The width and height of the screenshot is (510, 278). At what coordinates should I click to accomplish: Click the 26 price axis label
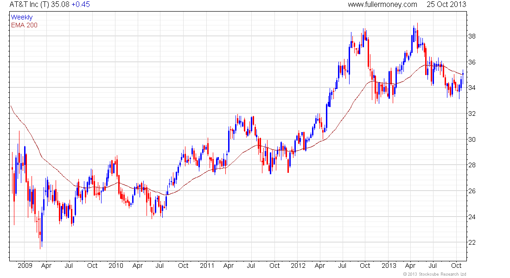472,191
